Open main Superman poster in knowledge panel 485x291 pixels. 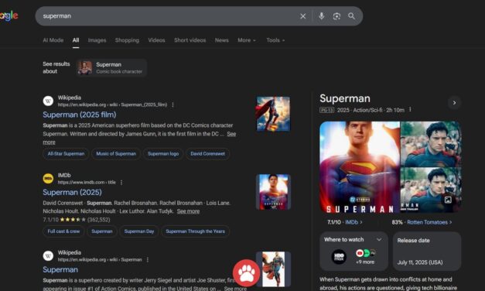pyautogui.click(x=360, y=167)
